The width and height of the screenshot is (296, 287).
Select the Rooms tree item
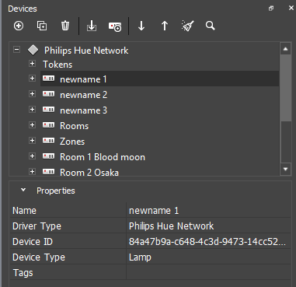75,126
